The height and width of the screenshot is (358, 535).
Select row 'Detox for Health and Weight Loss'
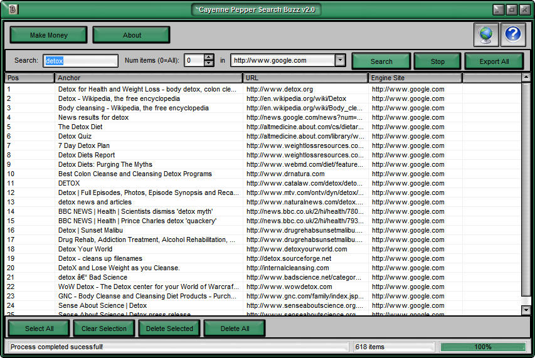(263, 89)
